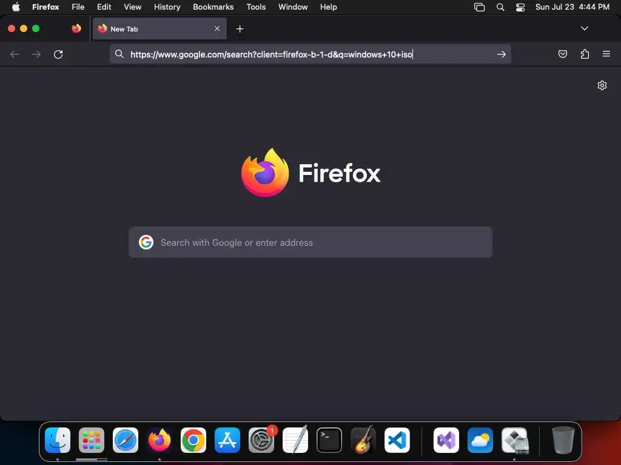Open GarageBand from the Dock
This screenshot has width=621, height=465.
[363, 440]
